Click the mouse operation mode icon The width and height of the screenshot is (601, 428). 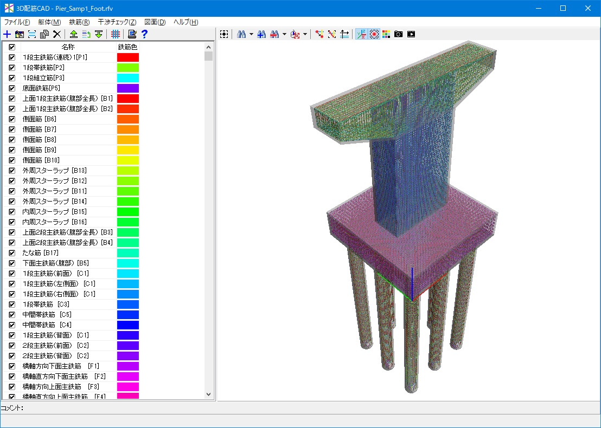(295, 35)
